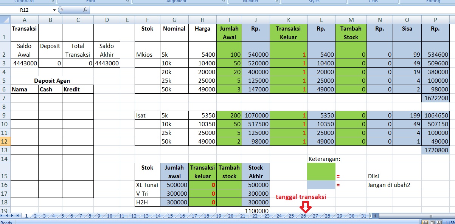Select column K header
Screen dimensions: 455x224
[x=289, y=20]
